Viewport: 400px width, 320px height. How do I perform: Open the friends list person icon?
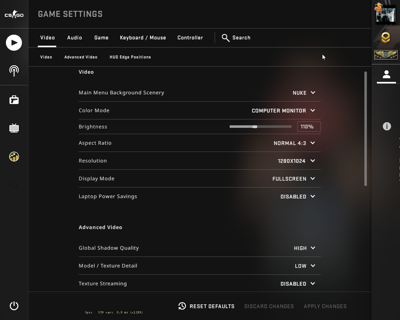387,75
